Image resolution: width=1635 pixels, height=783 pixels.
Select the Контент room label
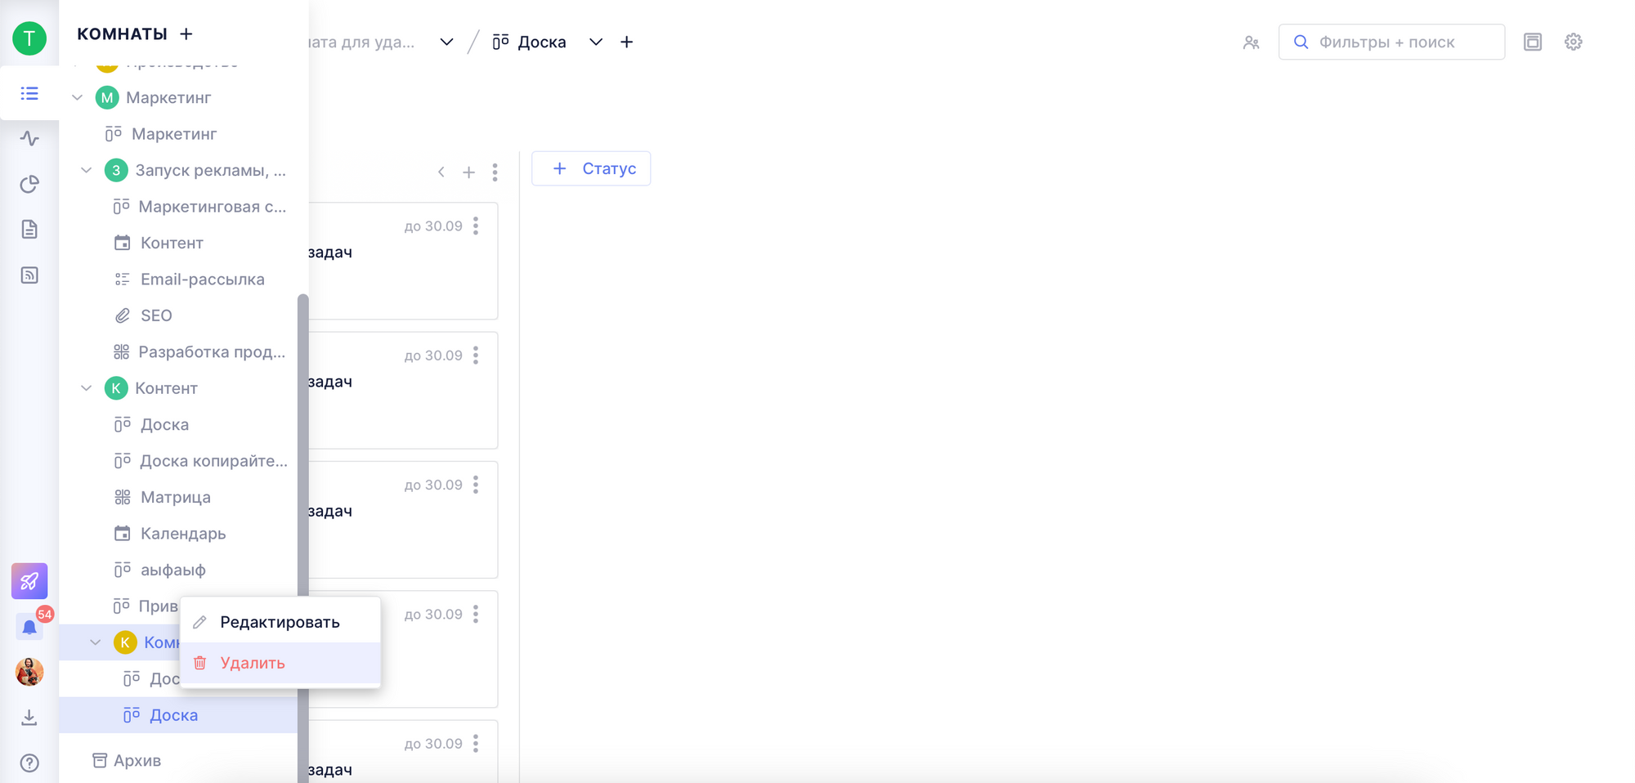(166, 388)
